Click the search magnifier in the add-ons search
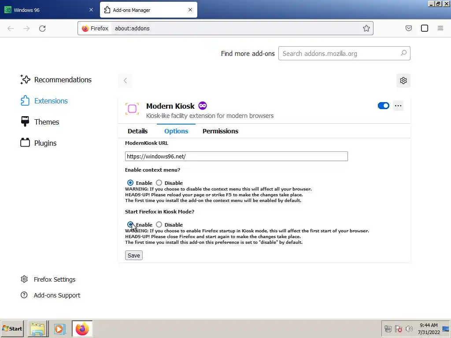451x338 pixels. (x=403, y=53)
